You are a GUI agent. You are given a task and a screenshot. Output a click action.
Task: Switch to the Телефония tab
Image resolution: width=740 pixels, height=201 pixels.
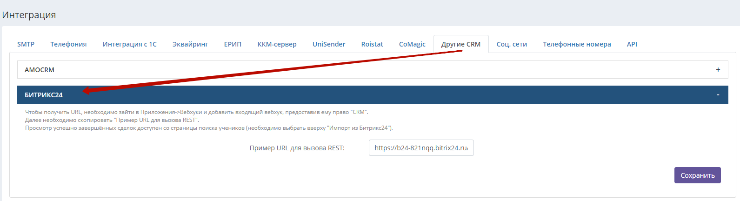point(68,44)
